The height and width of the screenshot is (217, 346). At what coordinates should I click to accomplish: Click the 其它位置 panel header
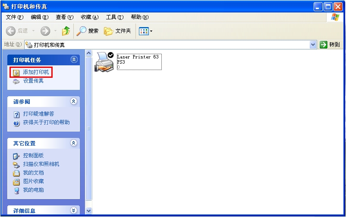pyautogui.click(x=44, y=144)
